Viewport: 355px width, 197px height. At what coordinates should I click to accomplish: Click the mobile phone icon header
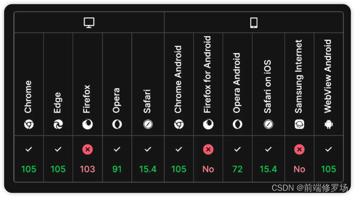254,23
